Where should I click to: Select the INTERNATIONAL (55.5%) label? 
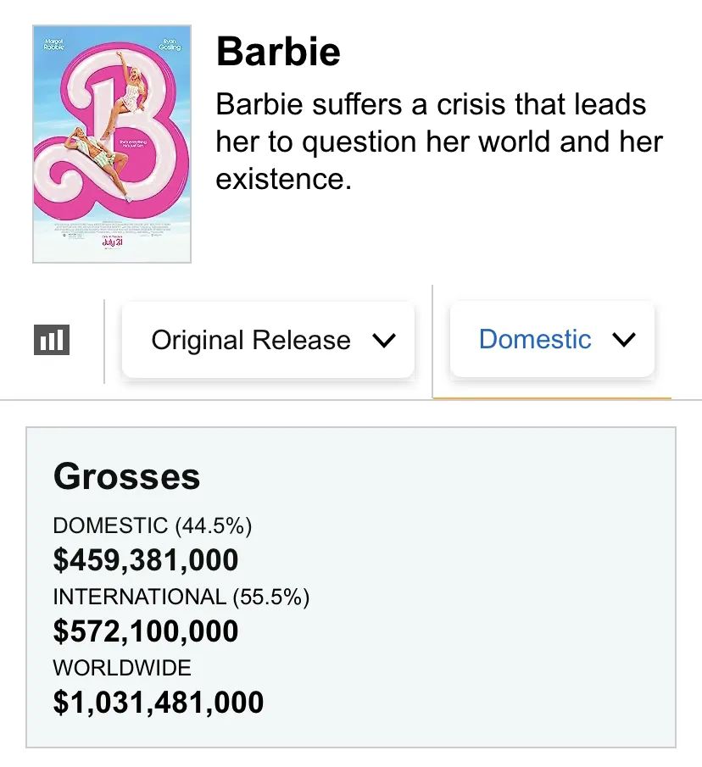181,597
